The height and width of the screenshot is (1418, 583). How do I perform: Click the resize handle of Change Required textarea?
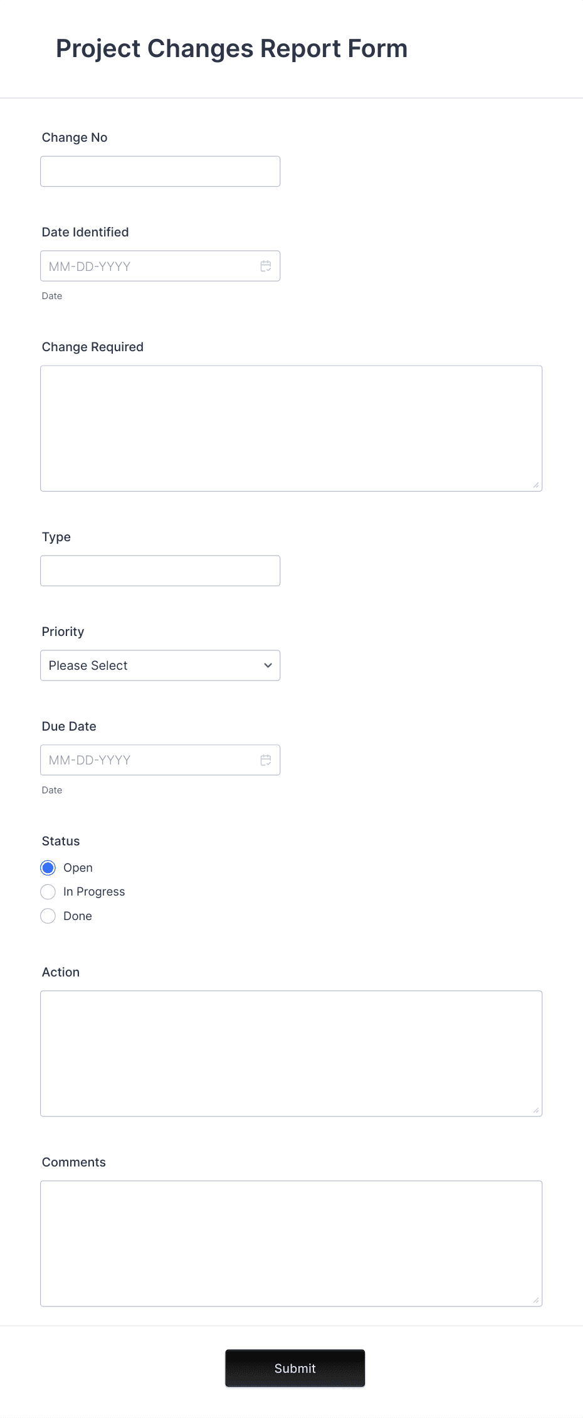pyautogui.click(x=537, y=484)
